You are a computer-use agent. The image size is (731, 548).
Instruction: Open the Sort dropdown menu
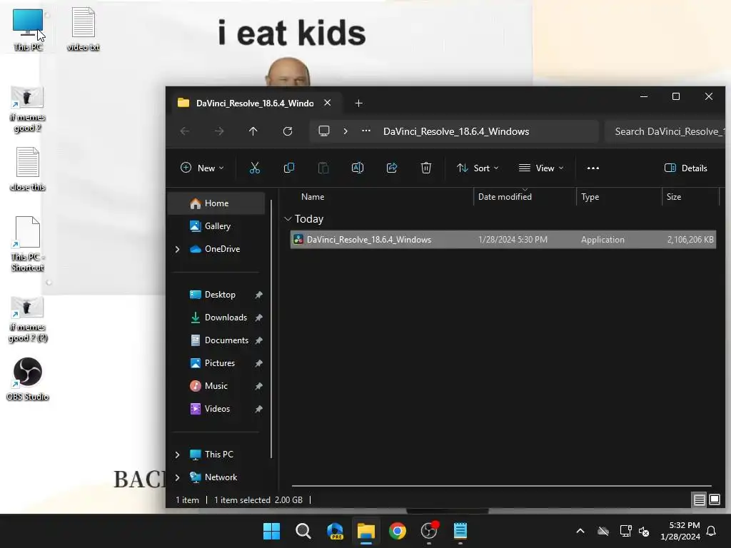[x=478, y=168]
